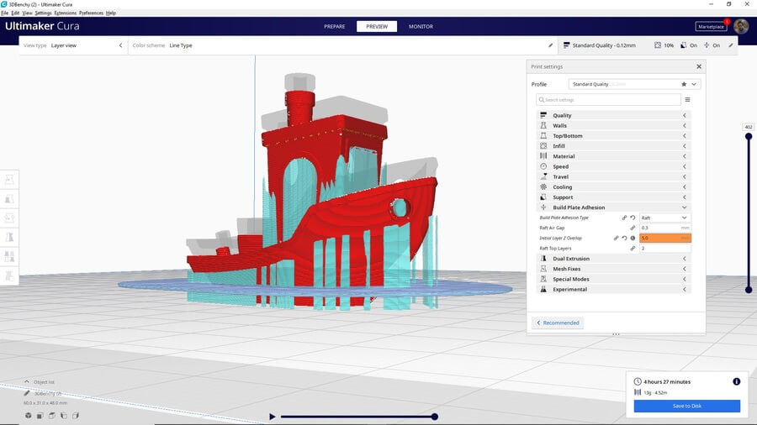Click the Recommended button
This screenshot has height=425, width=757.
[x=557, y=323]
